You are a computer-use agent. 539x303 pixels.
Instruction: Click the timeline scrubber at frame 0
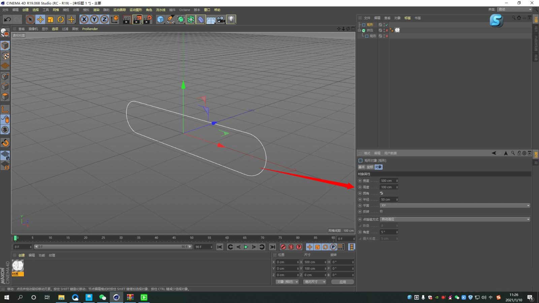(15, 238)
